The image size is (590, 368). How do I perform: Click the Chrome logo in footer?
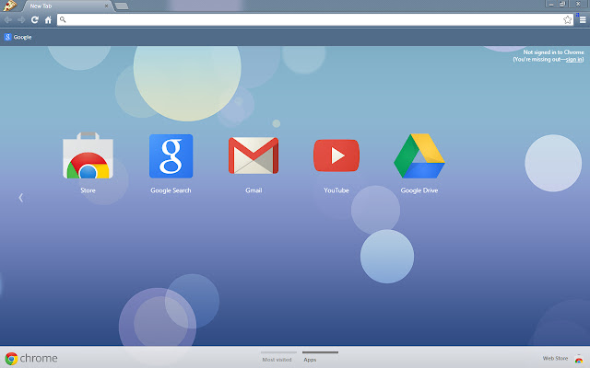pos(30,358)
